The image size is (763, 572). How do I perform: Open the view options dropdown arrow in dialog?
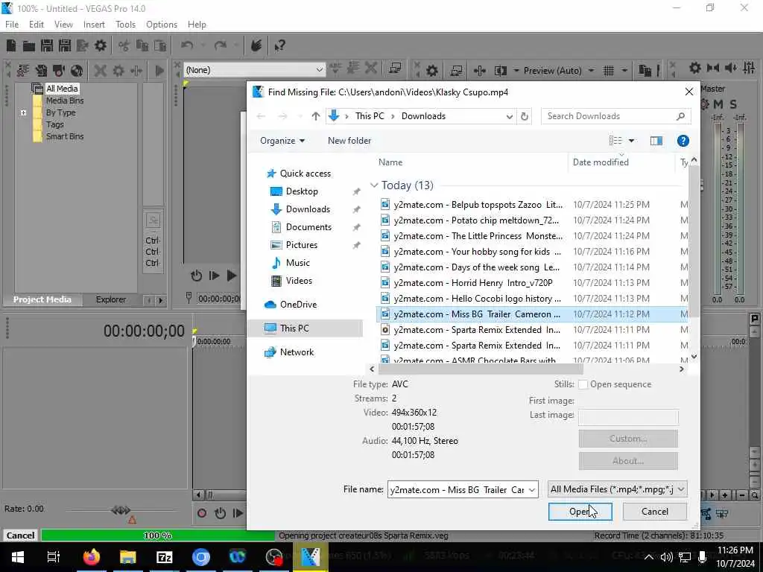(x=631, y=141)
